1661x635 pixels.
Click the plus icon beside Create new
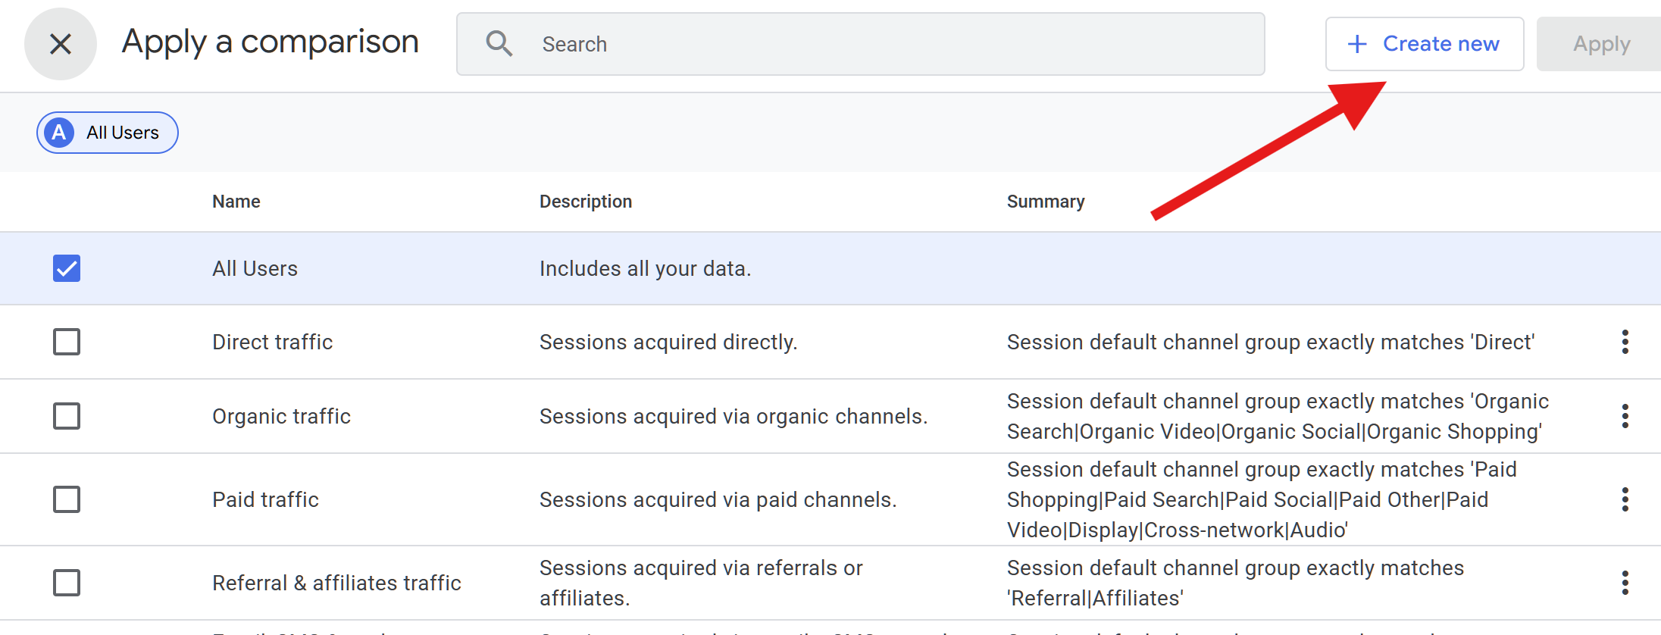pos(1357,44)
